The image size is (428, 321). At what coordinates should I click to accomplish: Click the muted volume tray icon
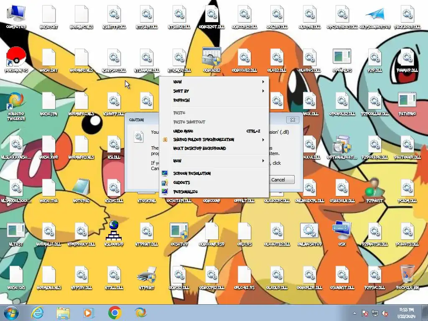pyautogui.click(x=385, y=313)
